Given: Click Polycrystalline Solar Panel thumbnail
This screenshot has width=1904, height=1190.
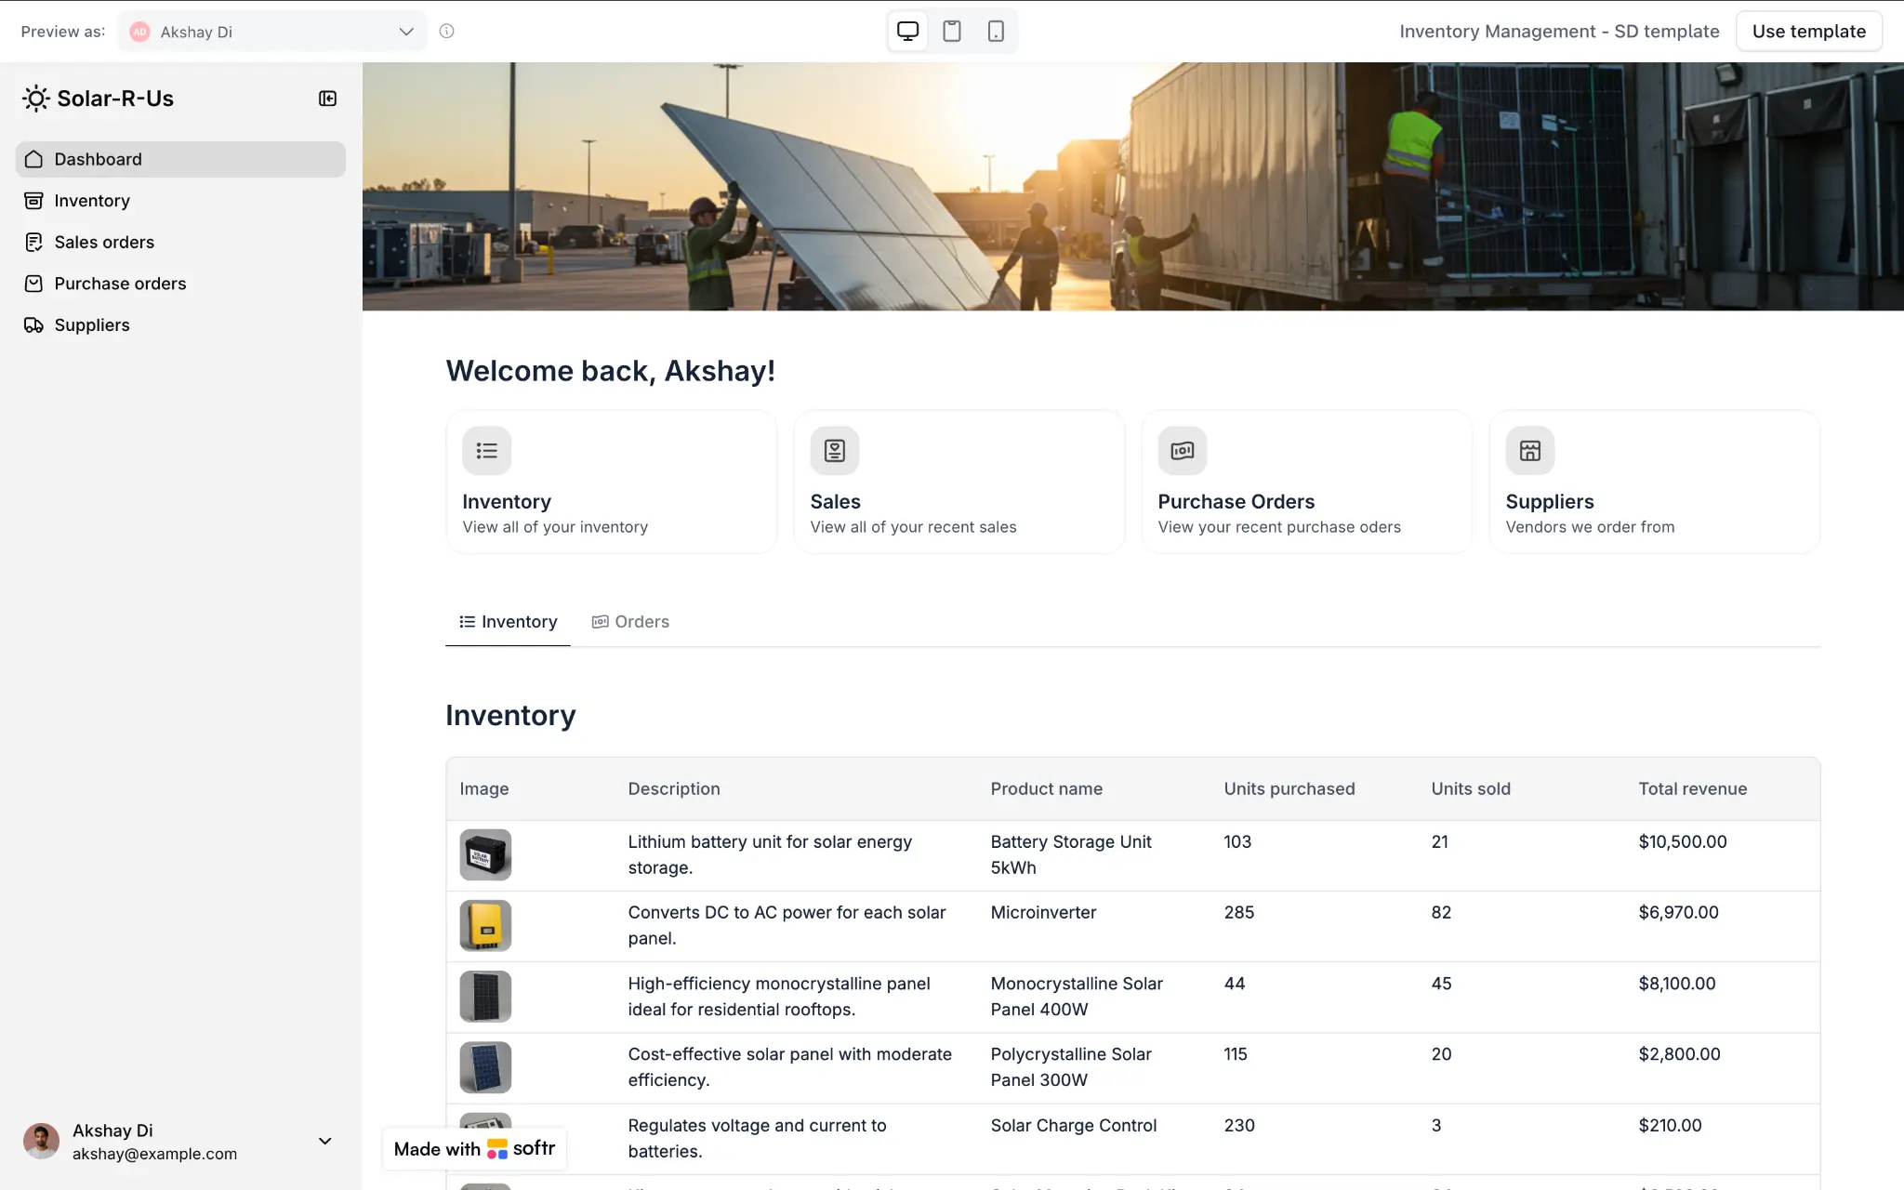Looking at the screenshot, I should point(485,1067).
